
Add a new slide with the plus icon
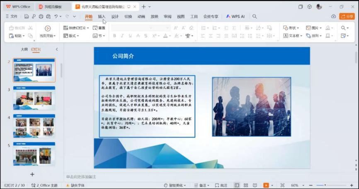click(x=32, y=174)
